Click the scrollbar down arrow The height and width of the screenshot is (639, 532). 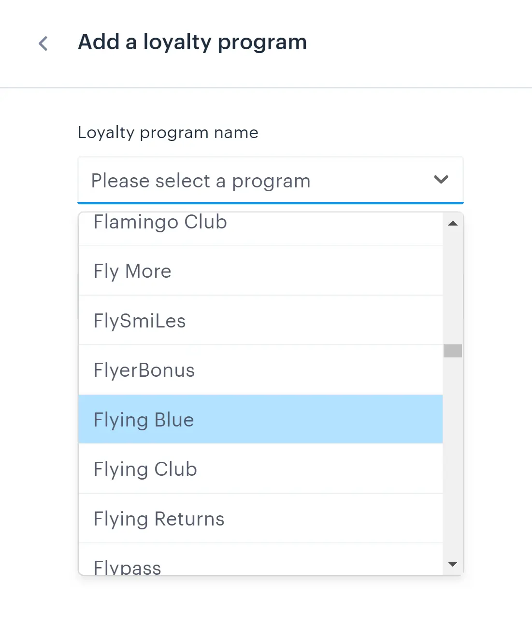[453, 564]
